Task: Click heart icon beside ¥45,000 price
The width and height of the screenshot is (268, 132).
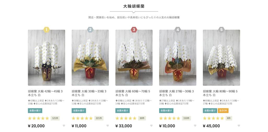Action: tap(239, 126)
